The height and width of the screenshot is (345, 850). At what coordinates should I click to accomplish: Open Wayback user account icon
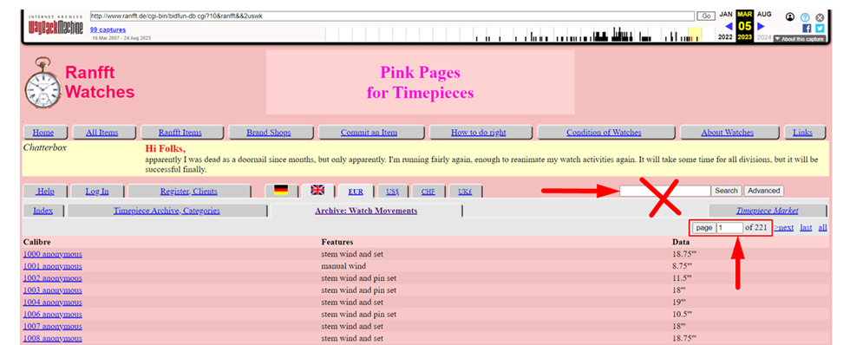[790, 17]
